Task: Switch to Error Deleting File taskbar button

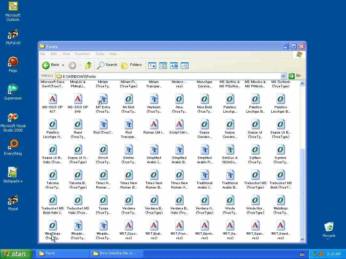Action: tap(117, 254)
